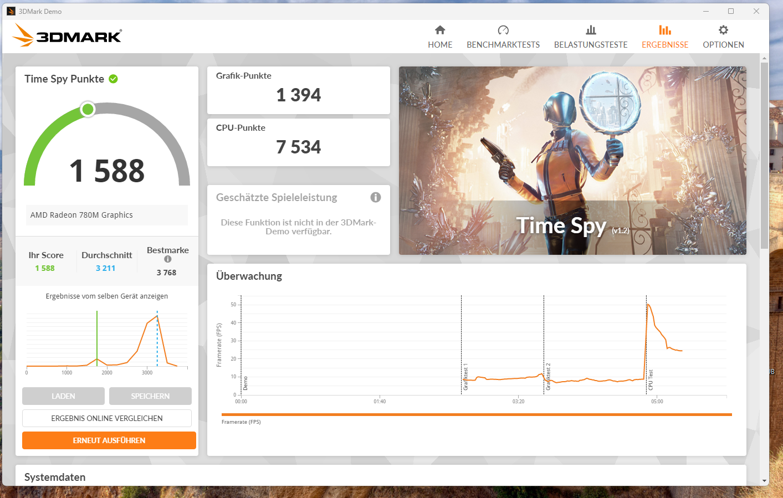Viewport: 783px width, 498px height.
Task: Click Ergebnisse vom selben Gerät anzeigen link
Action: coord(107,296)
